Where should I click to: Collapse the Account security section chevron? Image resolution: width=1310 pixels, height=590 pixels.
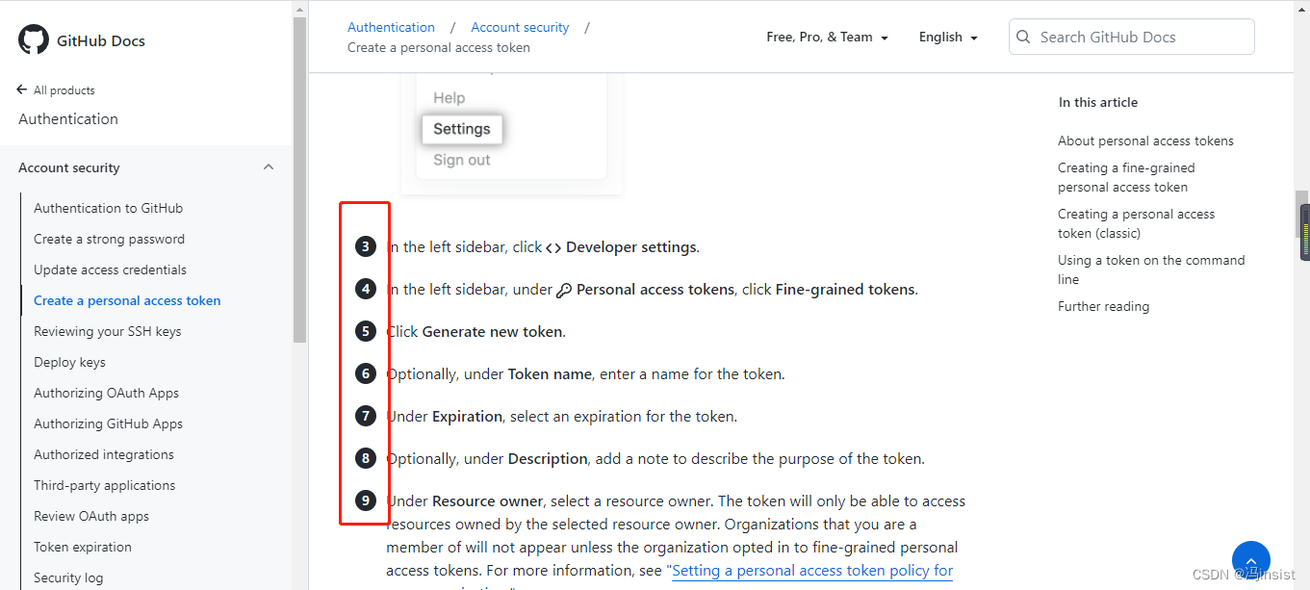click(x=269, y=166)
